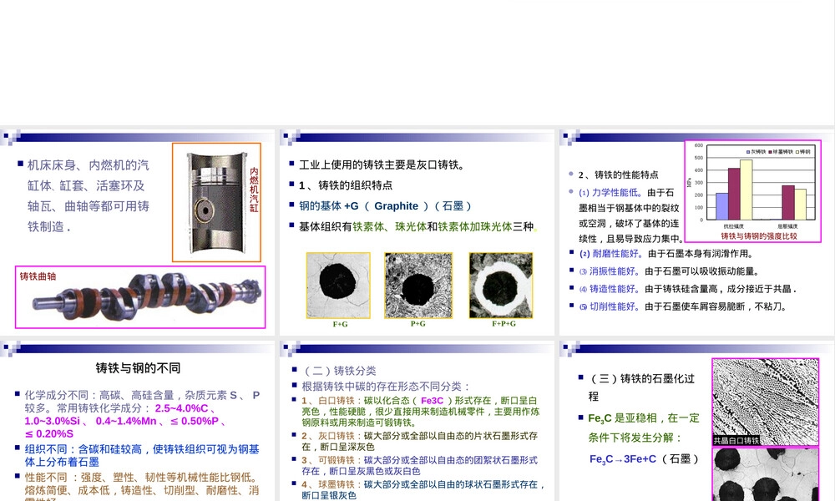The width and height of the screenshot is (835, 501).
Task: Click the line '钢的基体+G (Graphite) (石墨)'
Action: 386,206
